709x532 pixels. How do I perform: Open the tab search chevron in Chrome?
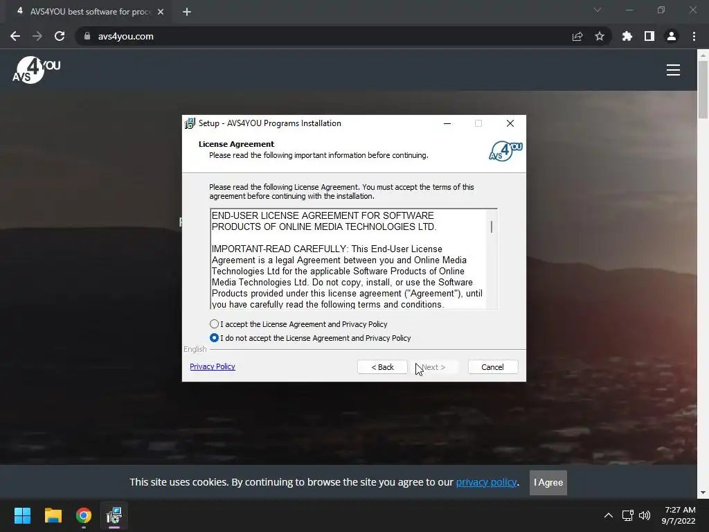[x=598, y=10]
